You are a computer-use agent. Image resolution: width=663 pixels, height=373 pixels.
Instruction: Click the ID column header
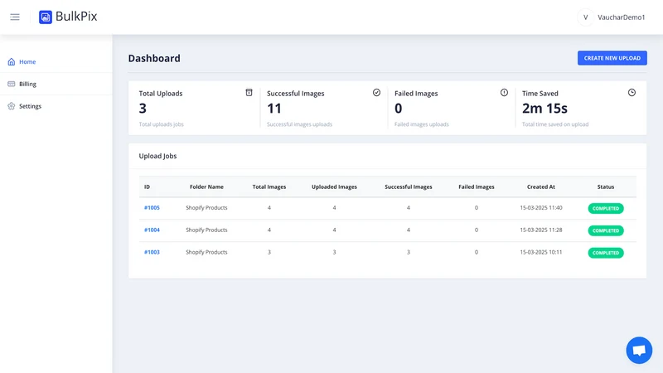point(147,187)
